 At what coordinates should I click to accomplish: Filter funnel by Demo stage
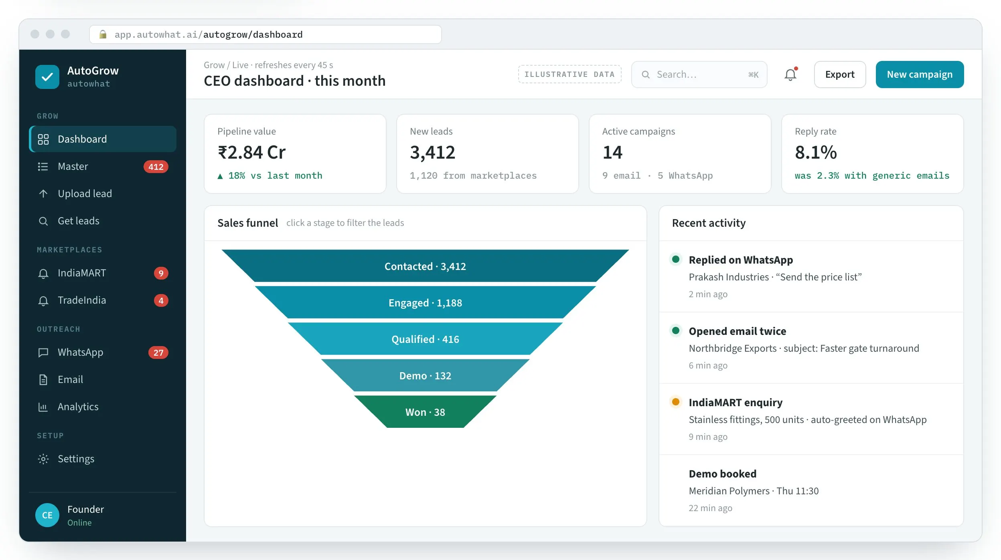(x=425, y=376)
